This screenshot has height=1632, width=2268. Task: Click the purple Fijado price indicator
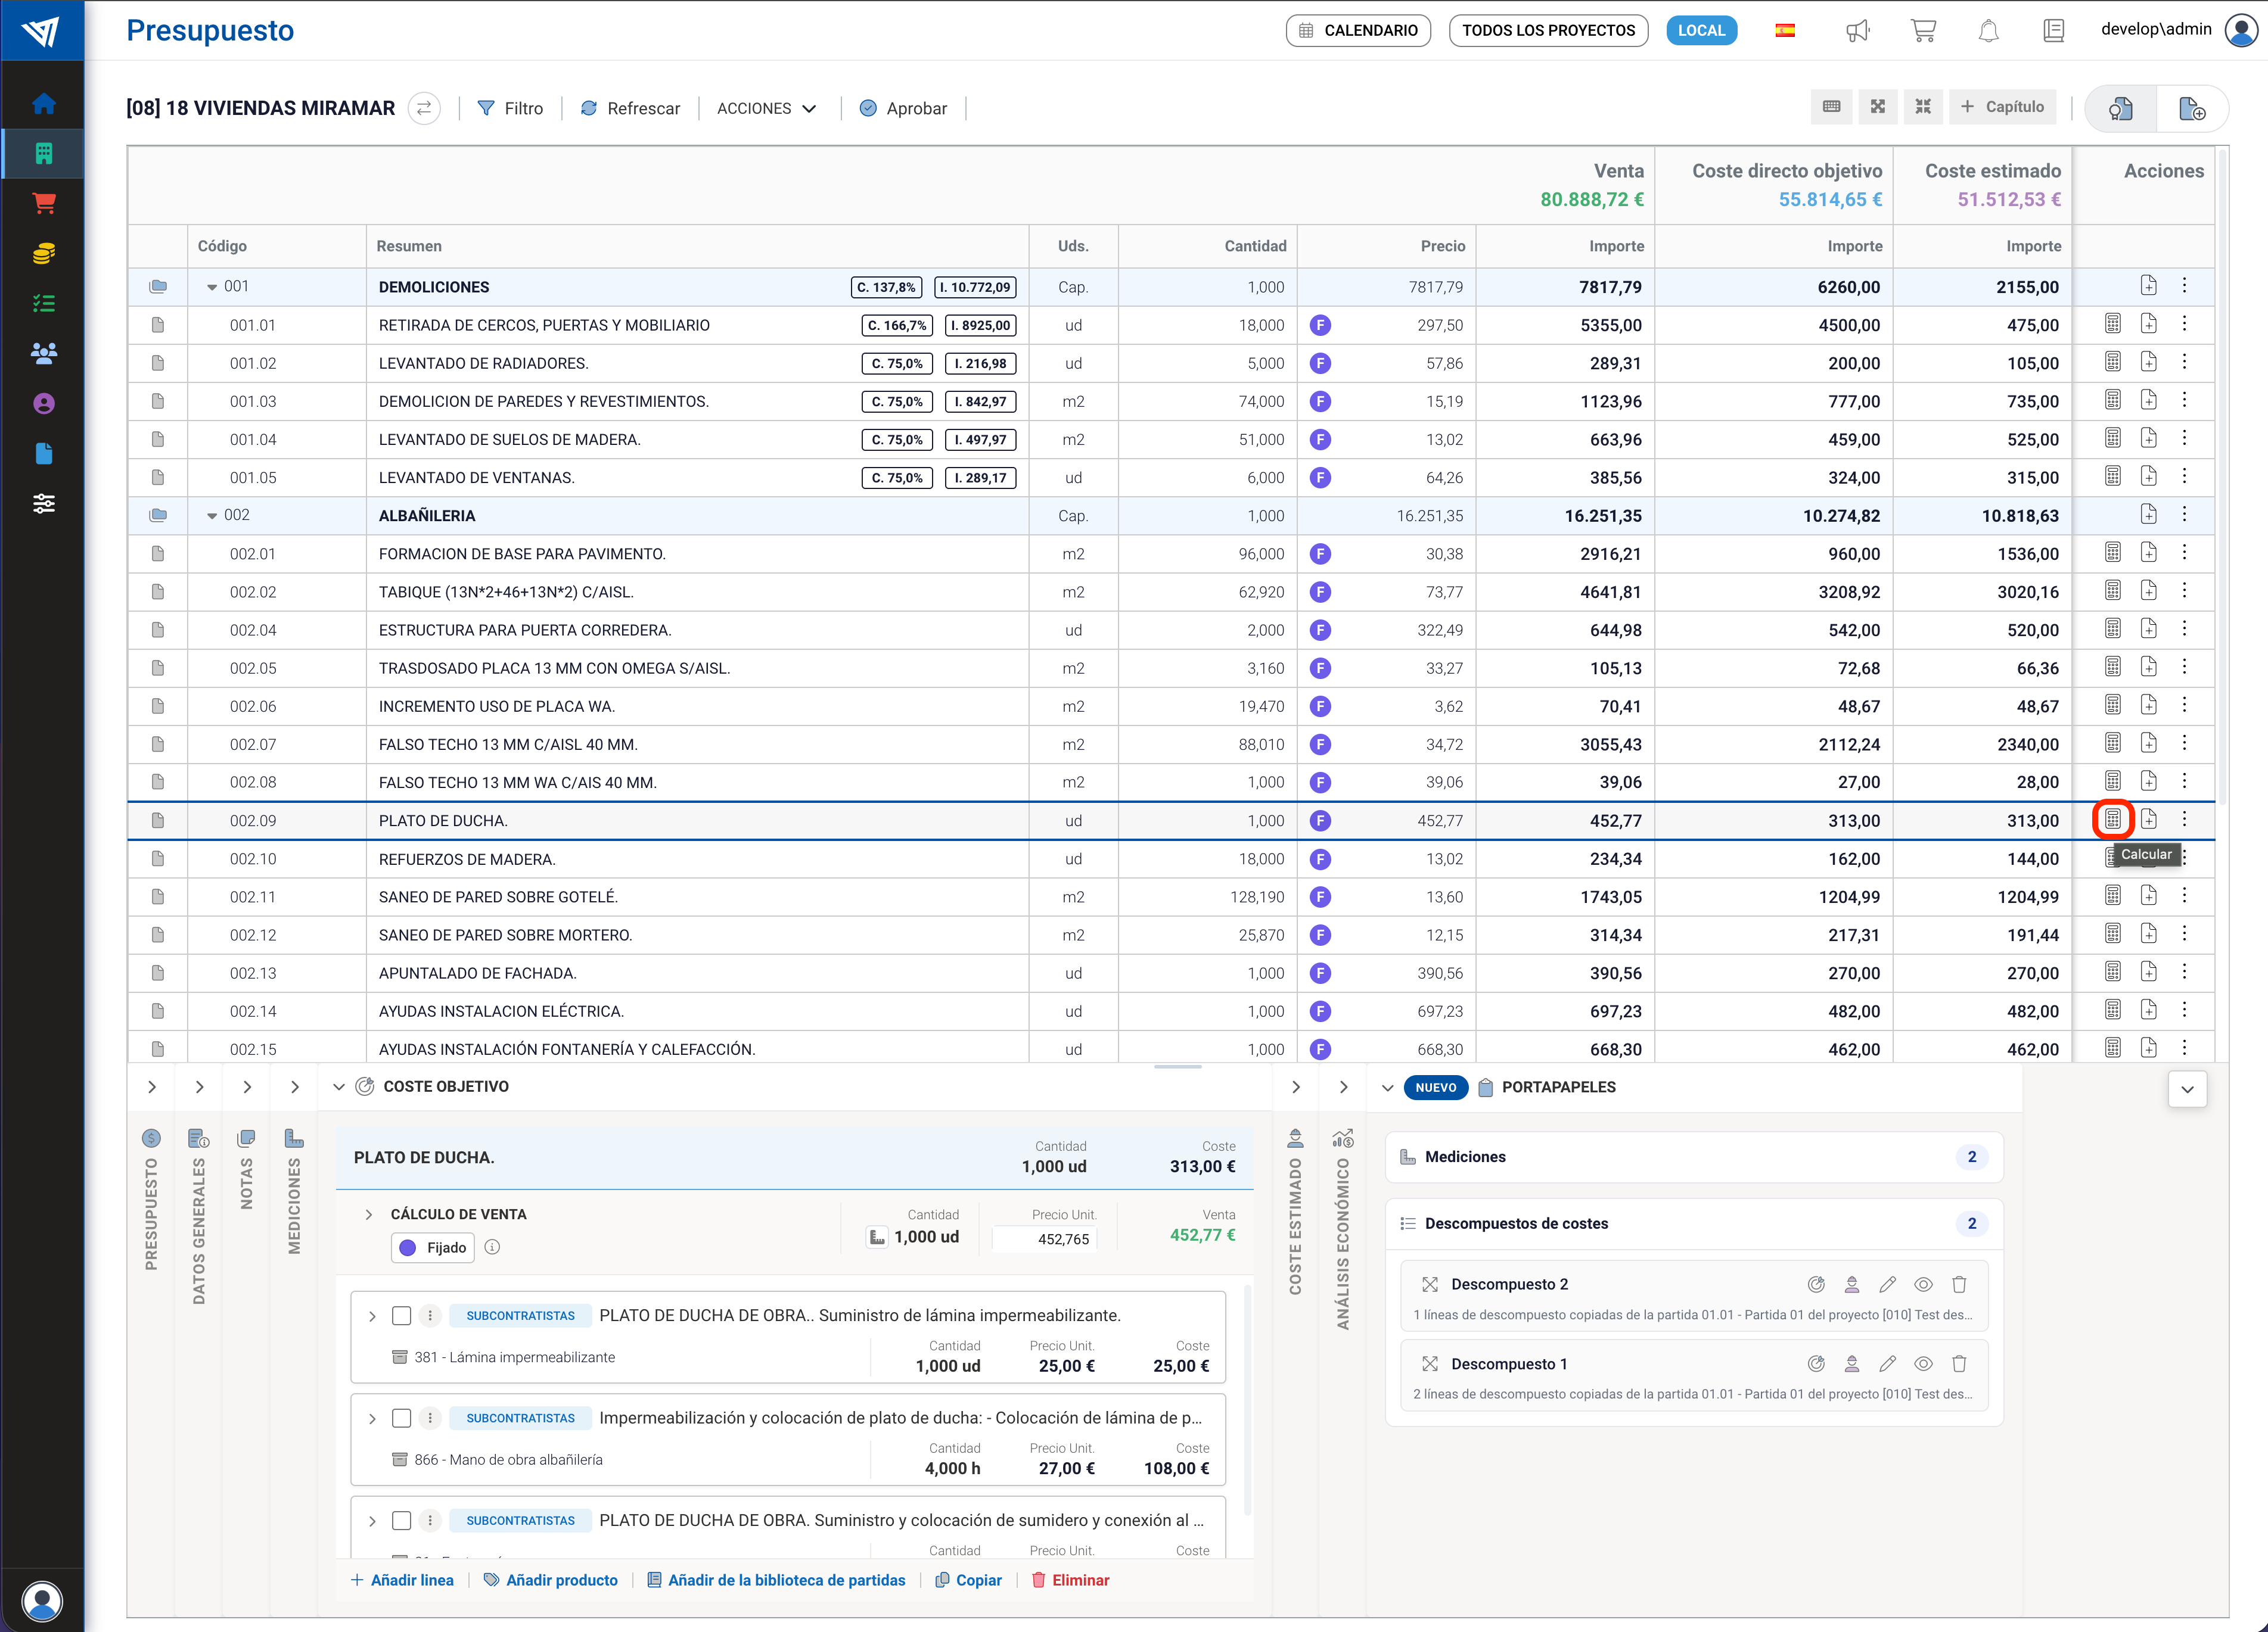point(433,1247)
